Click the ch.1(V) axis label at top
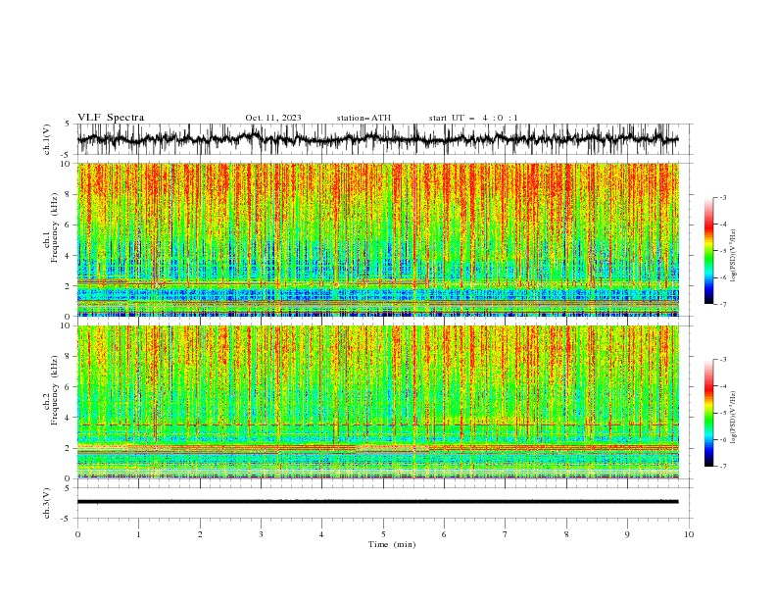 pos(47,139)
